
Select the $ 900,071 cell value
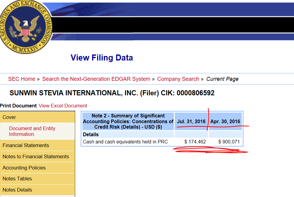229,142
